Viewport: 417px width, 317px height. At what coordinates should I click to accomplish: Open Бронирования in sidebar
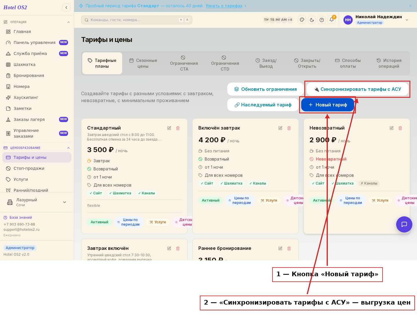pos(37,75)
